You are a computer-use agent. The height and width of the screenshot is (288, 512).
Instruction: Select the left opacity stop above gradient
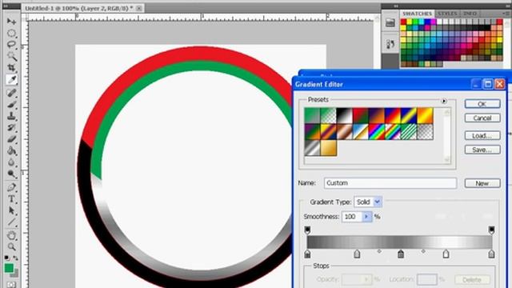click(x=307, y=230)
